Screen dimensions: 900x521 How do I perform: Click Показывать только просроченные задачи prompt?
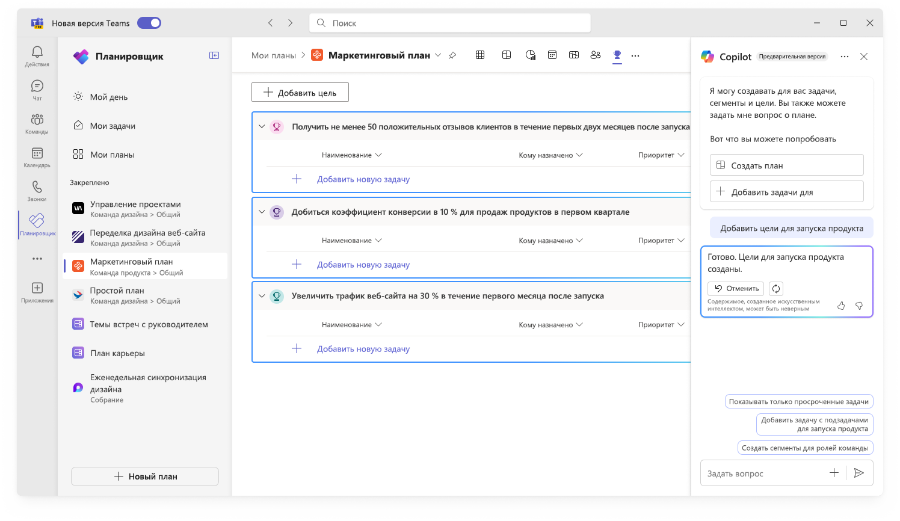pyautogui.click(x=799, y=401)
